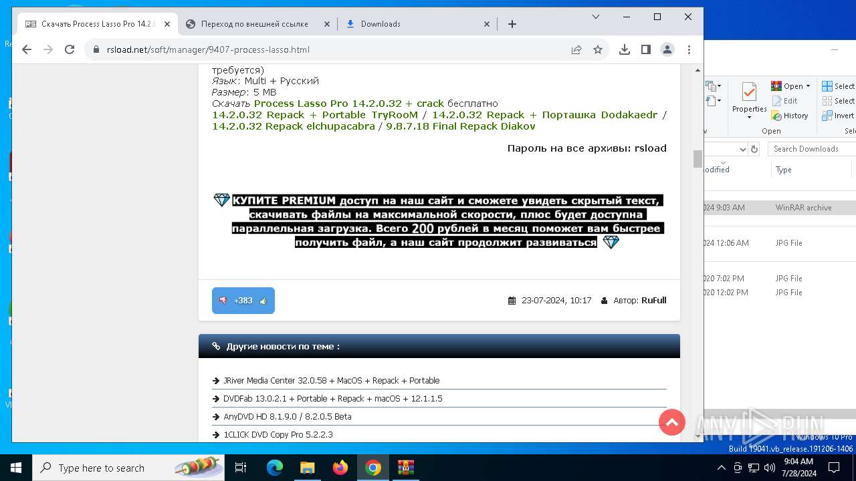The height and width of the screenshot is (481, 856).
Task: Select the WinRAR archive file row
Action: [780, 208]
